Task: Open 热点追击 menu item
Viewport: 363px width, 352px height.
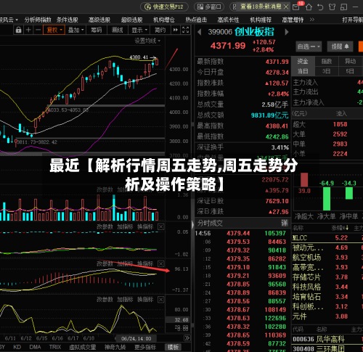Action: [x=196, y=20]
